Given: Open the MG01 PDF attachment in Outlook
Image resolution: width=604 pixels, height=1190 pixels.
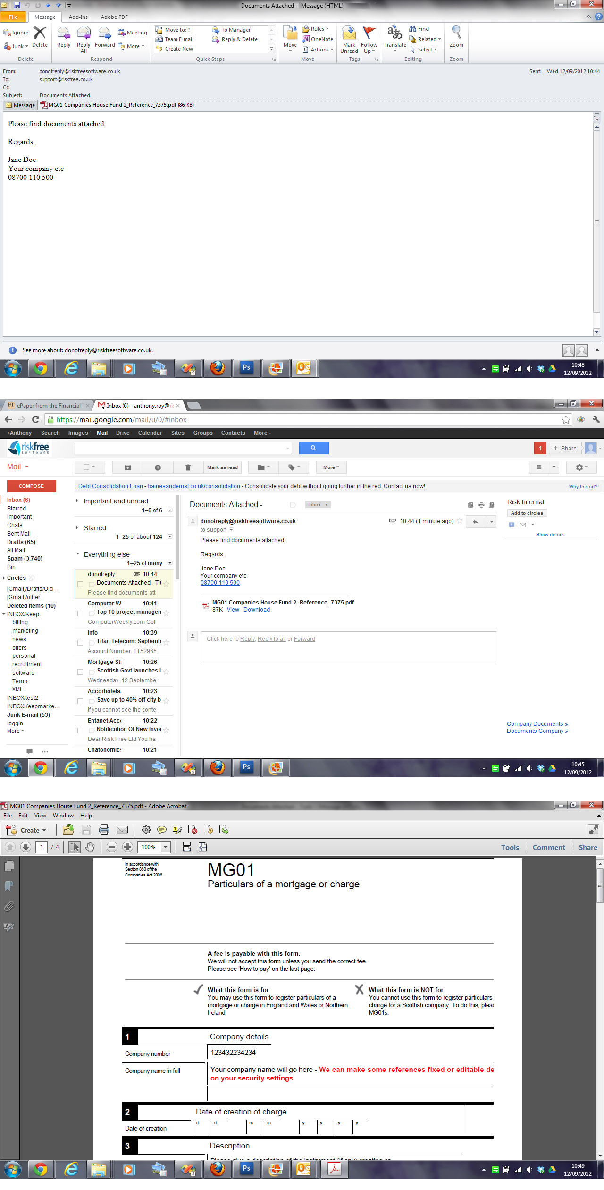Looking at the screenshot, I should (x=117, y=105).
